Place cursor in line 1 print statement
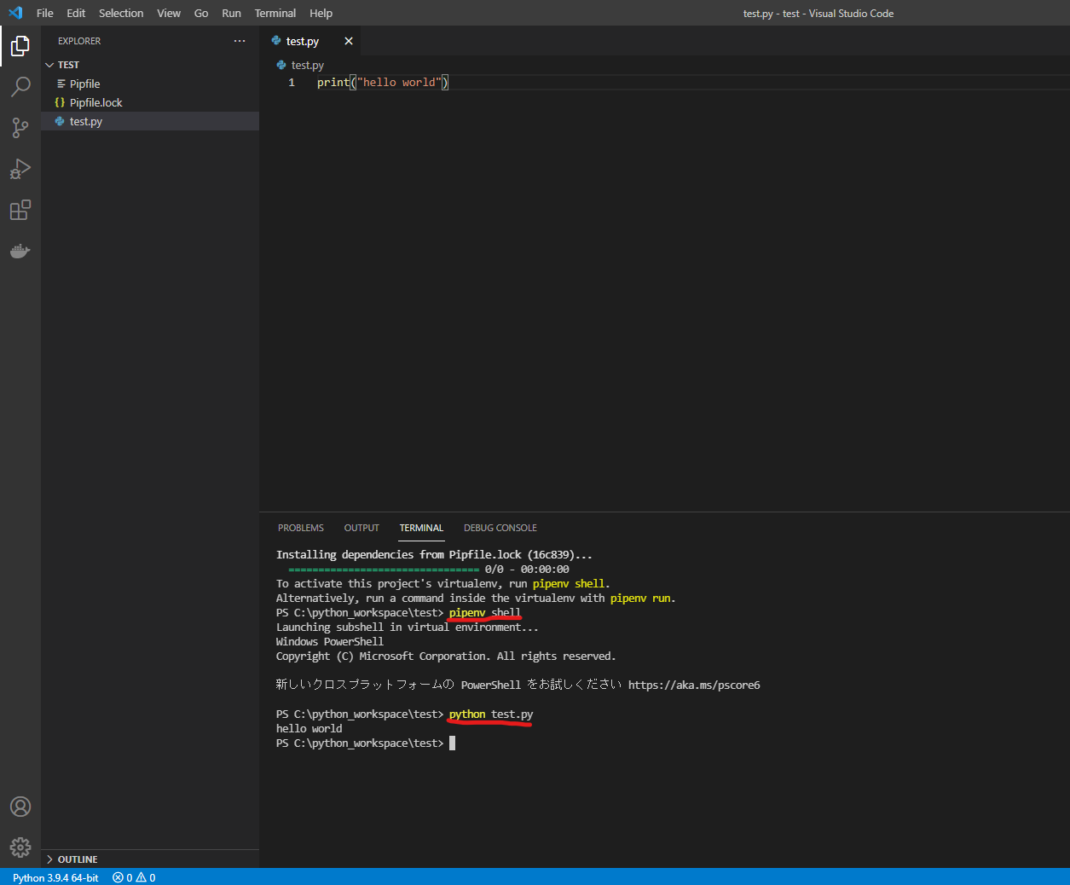Image resolution: width=1070 pixels, height=885 pixels. [383, 83]
